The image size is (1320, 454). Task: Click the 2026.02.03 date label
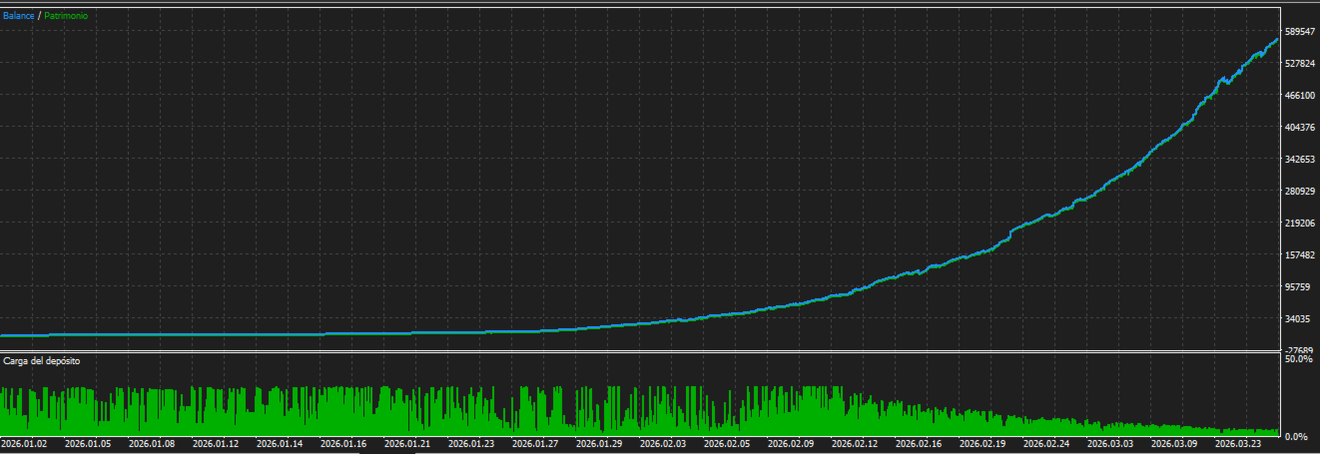[663, 443]
